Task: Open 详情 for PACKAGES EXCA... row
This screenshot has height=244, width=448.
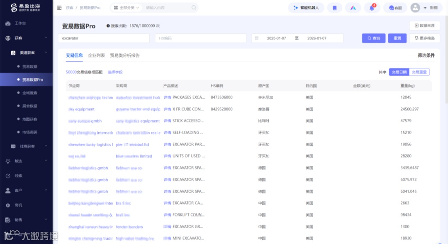Action: [x=167, y=97]
